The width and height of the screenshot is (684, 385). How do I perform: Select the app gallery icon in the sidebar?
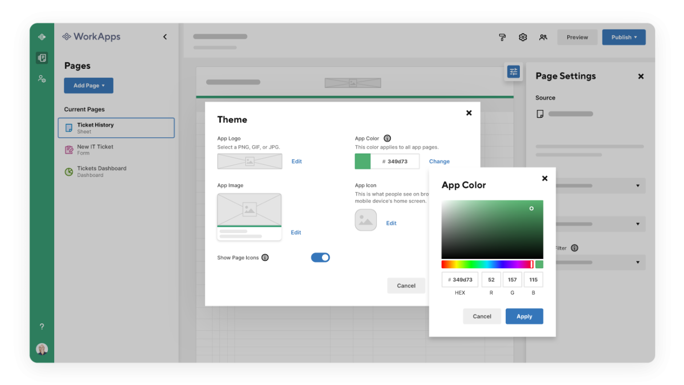(x=42, y=37)
